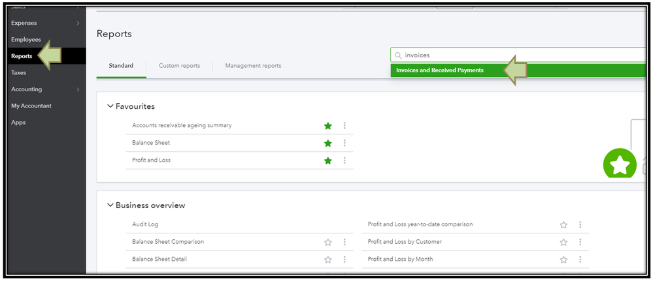Open options menu for Balance Sheet Detail

pos(344,259)
